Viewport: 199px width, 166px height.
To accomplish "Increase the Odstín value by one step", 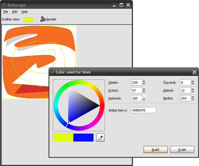I will 144,81.
